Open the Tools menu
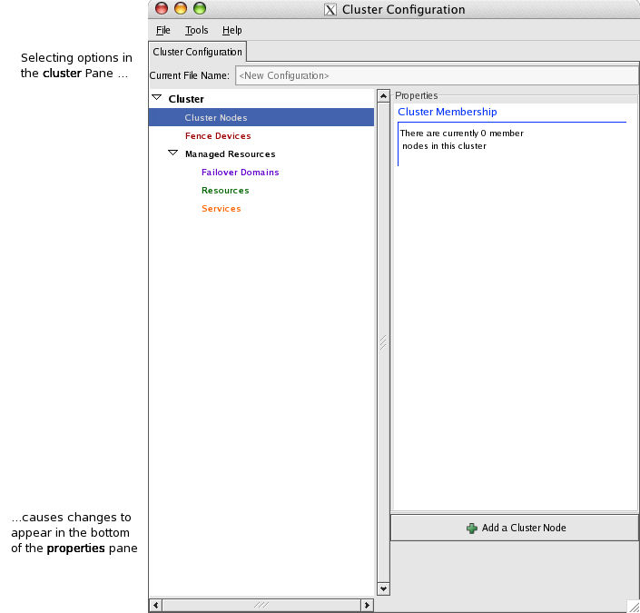Image resolution: width=640 pixels, height=613 pixels. (196, 30)
